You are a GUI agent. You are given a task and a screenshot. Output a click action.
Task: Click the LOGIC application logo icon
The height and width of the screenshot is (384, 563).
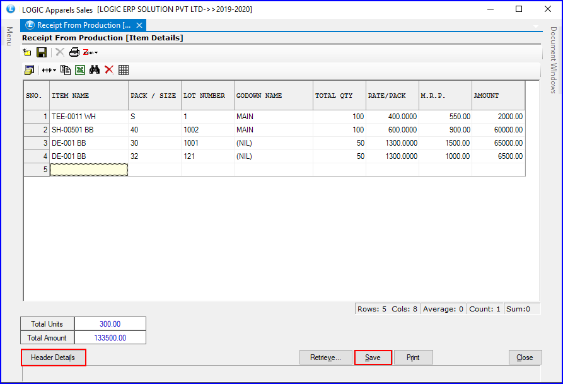coord(11,9)
